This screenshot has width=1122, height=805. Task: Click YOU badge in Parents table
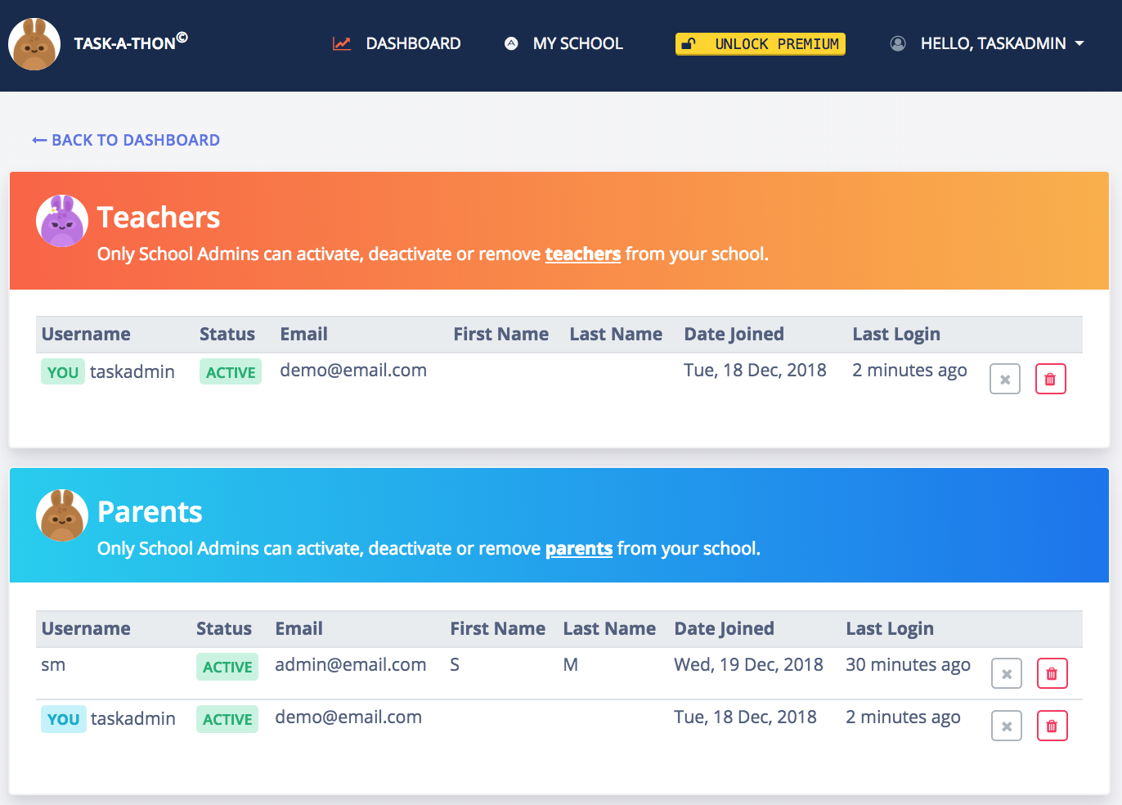[x=64, y=719]
